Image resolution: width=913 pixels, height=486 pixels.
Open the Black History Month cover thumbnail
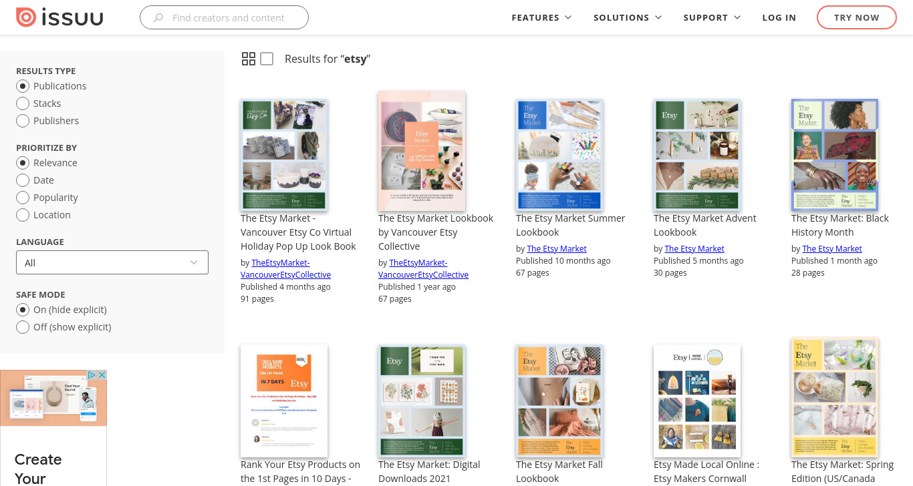(835, 155)
